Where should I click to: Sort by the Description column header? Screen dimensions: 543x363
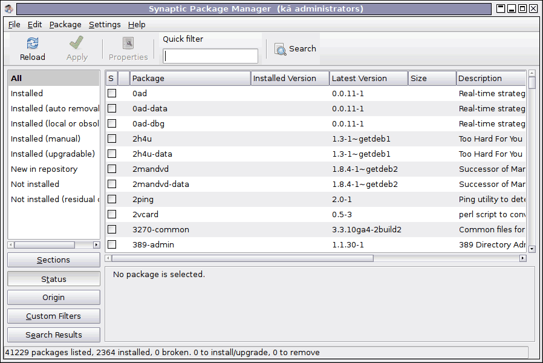point(491,78)
